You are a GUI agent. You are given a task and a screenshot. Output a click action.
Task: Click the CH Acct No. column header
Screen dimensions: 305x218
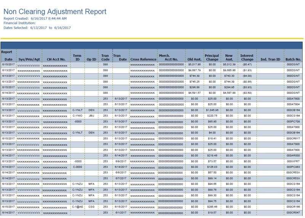pos(56,60)
